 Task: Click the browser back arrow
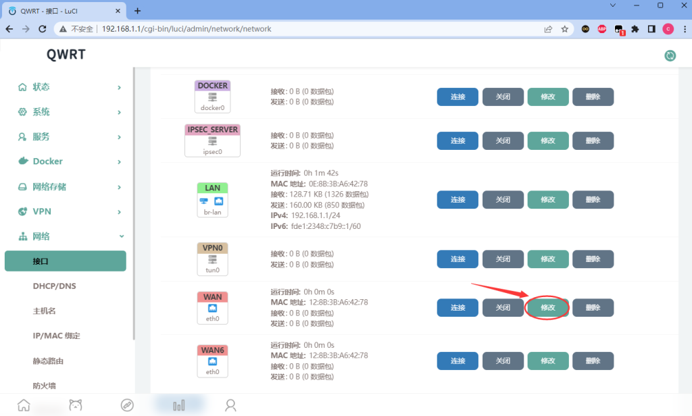[9, 29]
